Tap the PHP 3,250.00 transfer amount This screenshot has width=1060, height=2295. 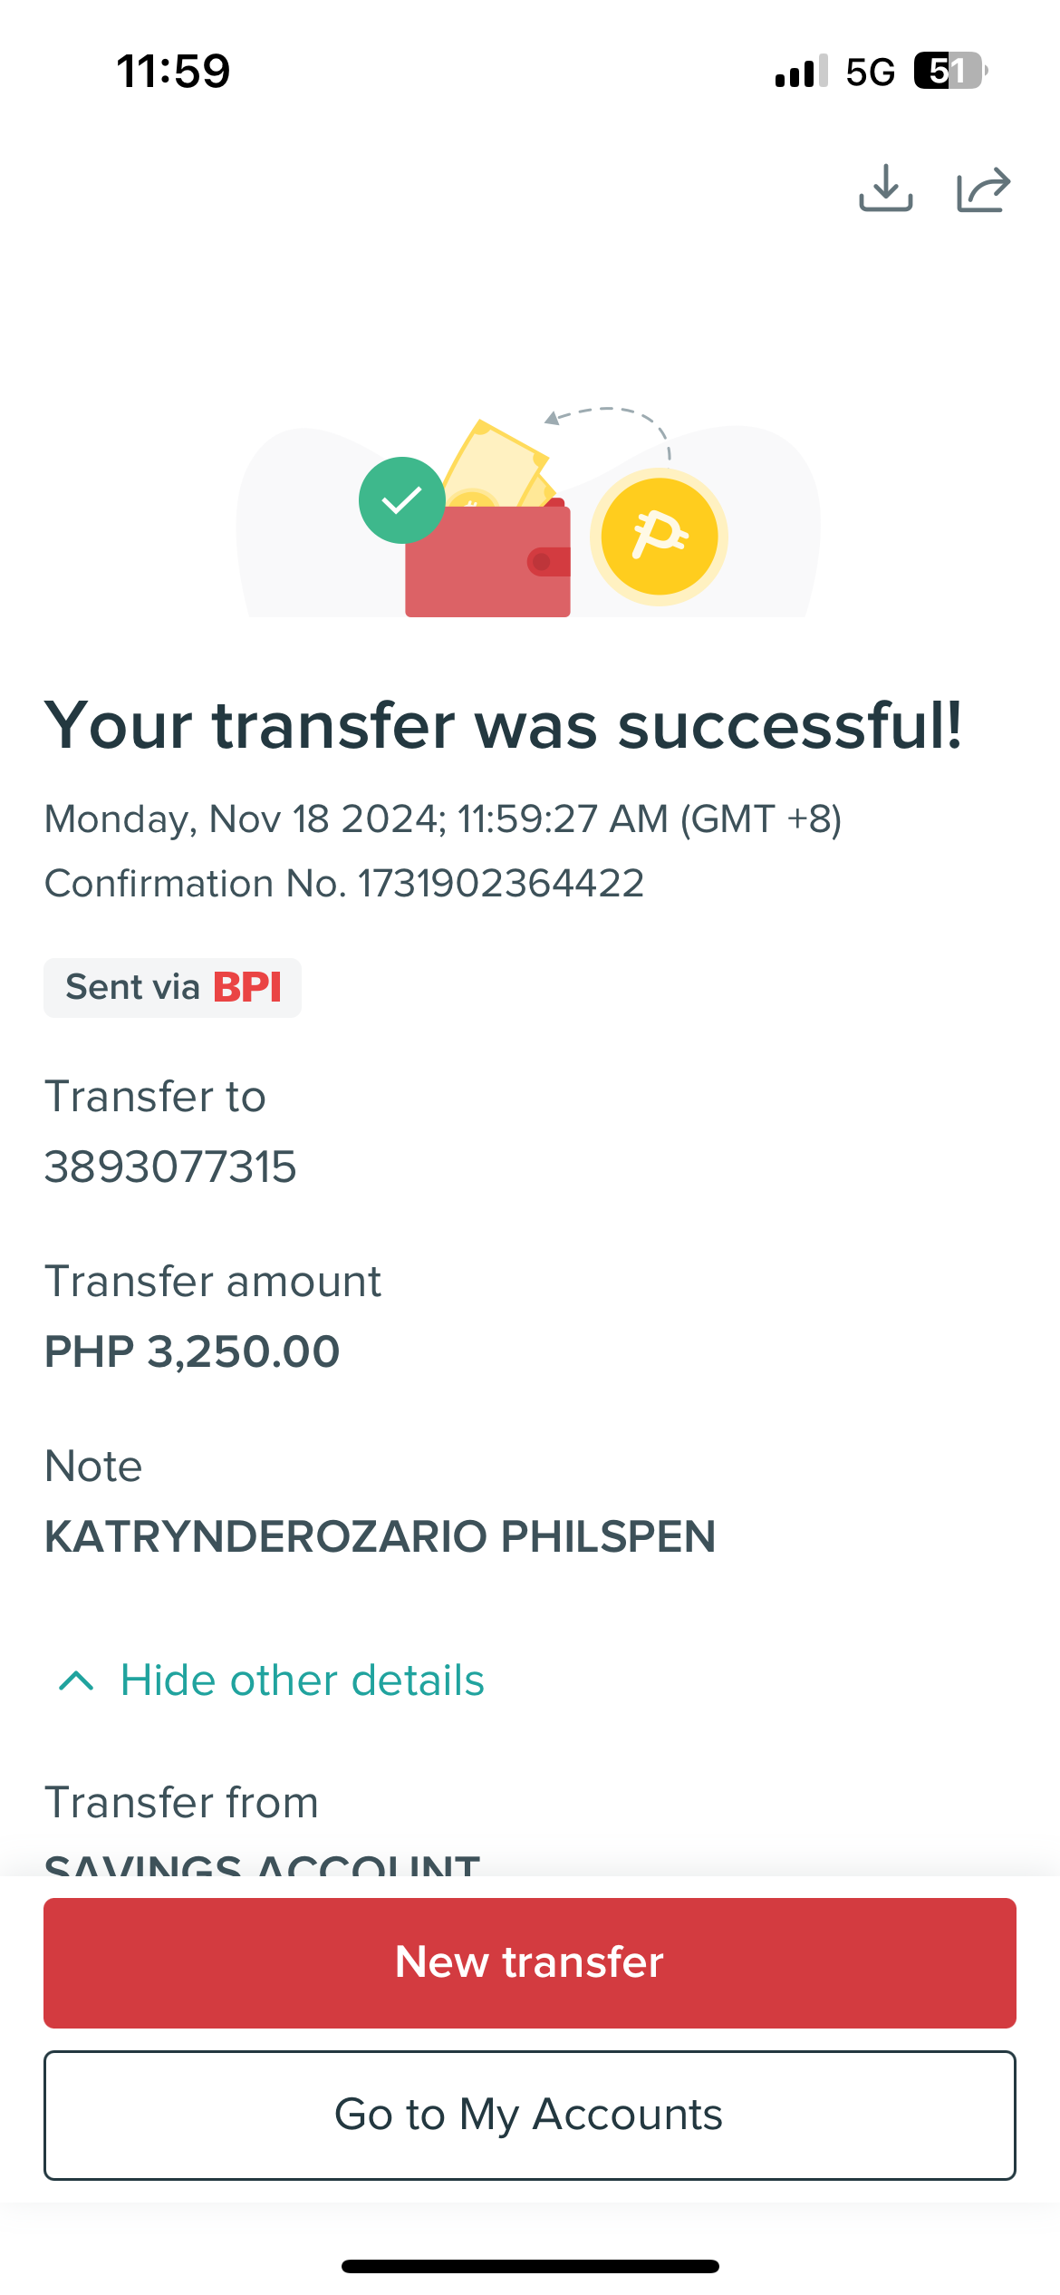192,1351
